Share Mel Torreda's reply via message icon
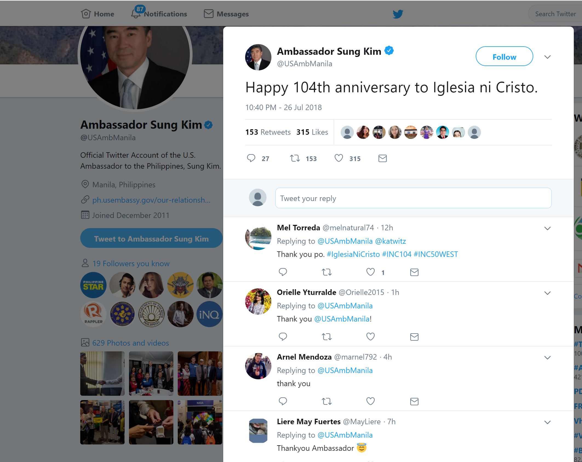582x462 pixels. pyautogui.click(x=414, y=272)
